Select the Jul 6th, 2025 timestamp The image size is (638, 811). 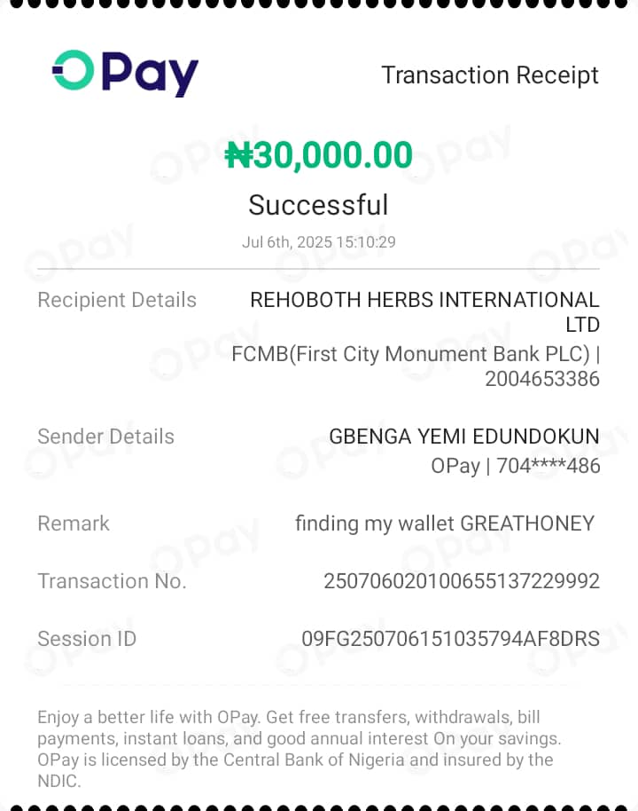[x=318, y=242]
